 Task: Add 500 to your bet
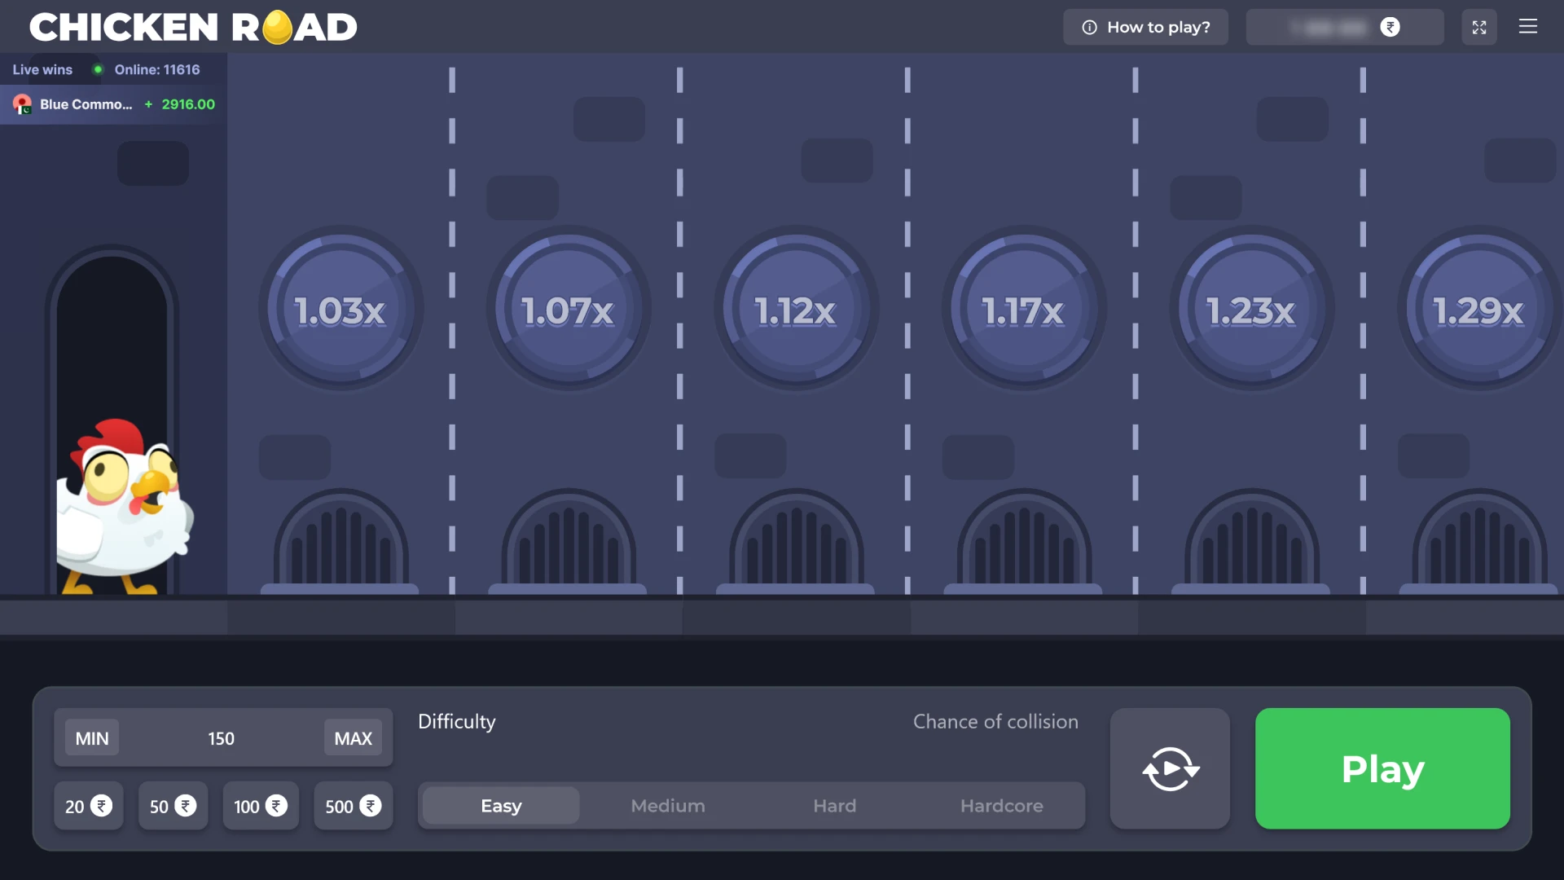point(352,806)
